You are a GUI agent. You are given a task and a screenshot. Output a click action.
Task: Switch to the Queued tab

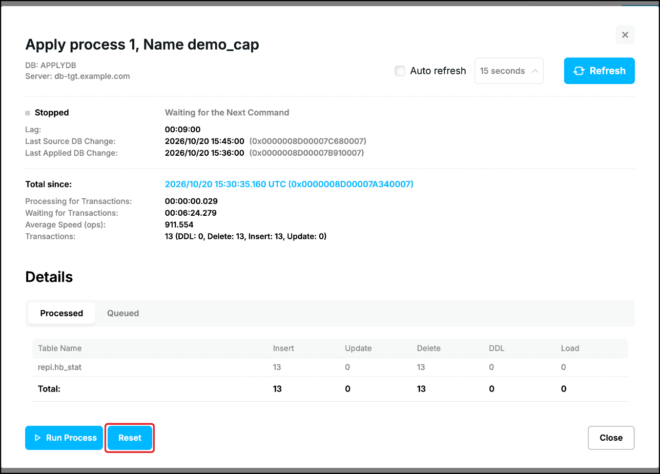tap(123, 313)
